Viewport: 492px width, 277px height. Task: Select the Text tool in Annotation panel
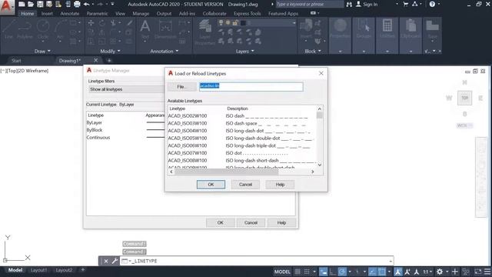point(145,29)
